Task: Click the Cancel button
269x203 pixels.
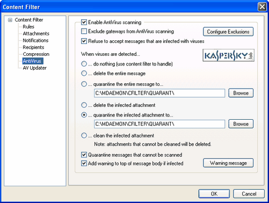Action: [x=249, y=194]
